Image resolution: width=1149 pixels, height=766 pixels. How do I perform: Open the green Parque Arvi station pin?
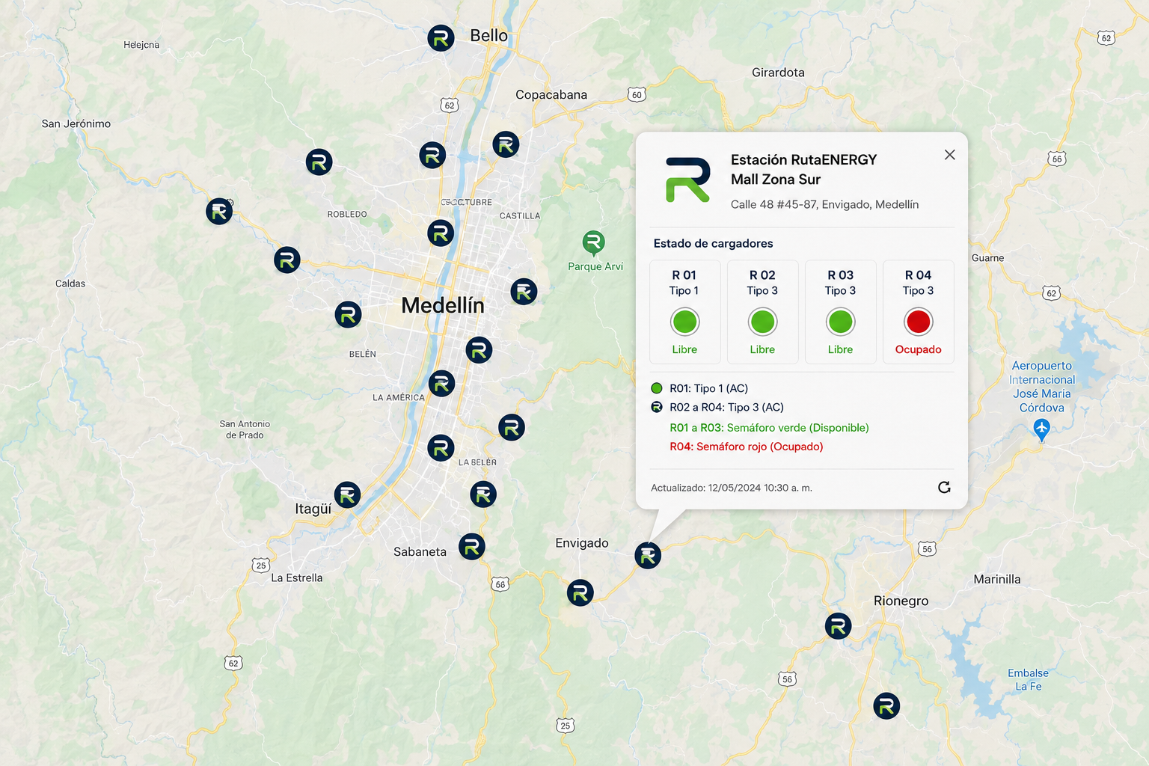(593, 242)
